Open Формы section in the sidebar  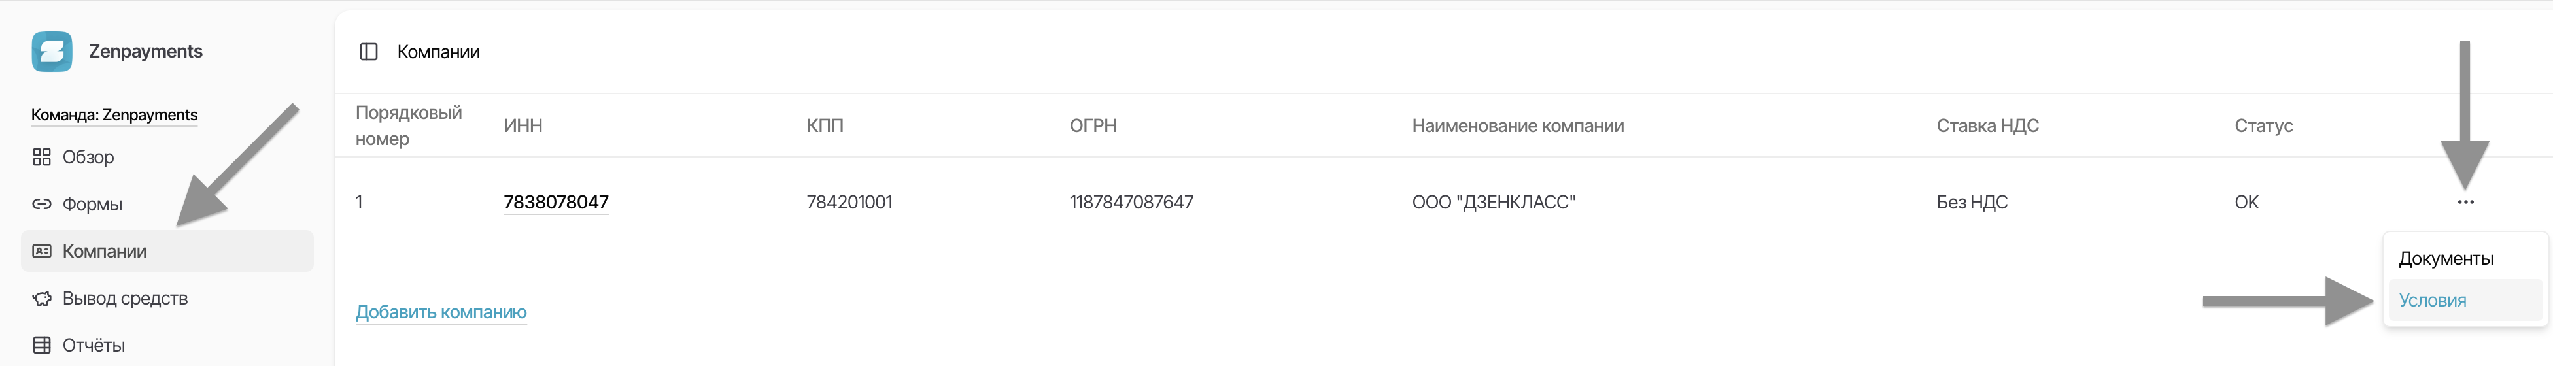coord(92,205)
